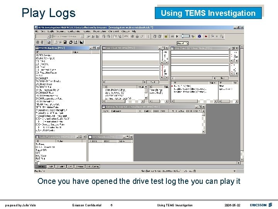Switch to the Ctrl & Config worksheet tab

pyautogui.click(x=93, y=166)
